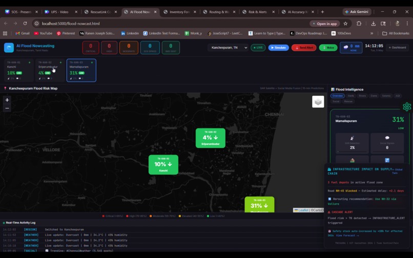
Task: Go back in browser history
Action: tap(6, 24)
